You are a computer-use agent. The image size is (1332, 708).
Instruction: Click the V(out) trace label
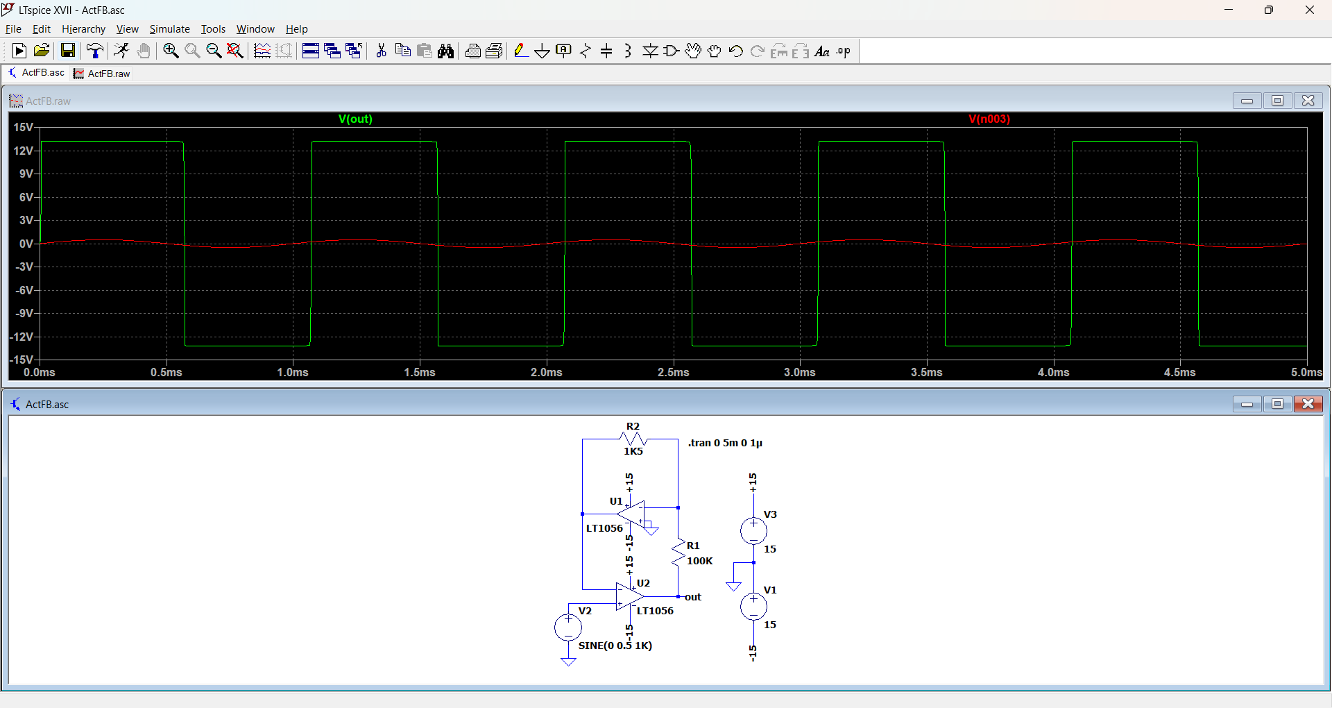pyautogui.click(x=355, y=119)
